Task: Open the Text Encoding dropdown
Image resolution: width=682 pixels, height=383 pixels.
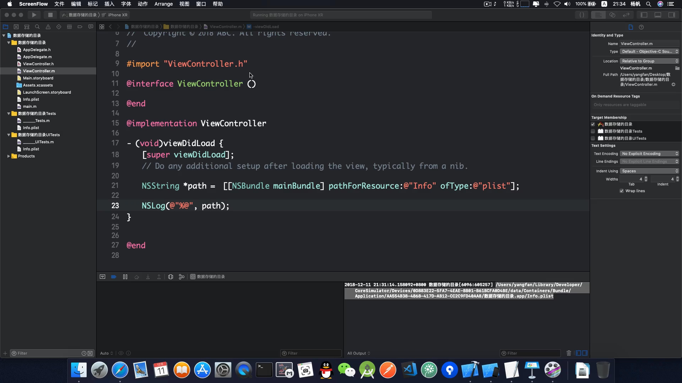Action: 650,154
